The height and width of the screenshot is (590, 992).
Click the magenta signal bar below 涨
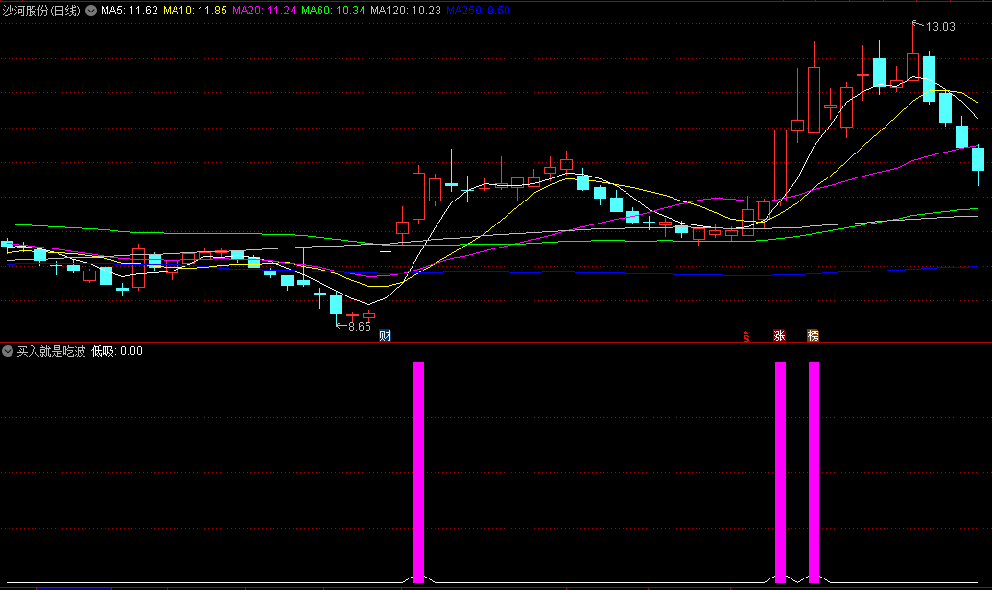pyautogui.click(x=781, y=472)
